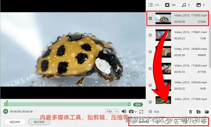Image resolution: width=211 pixels, height=127 pixels.
Task: Open the output folder icon
Action: [x=207, y=111]
